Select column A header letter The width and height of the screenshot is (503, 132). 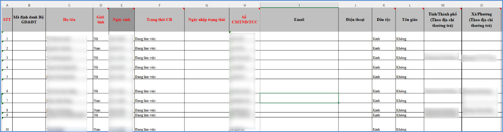point(7,5)
